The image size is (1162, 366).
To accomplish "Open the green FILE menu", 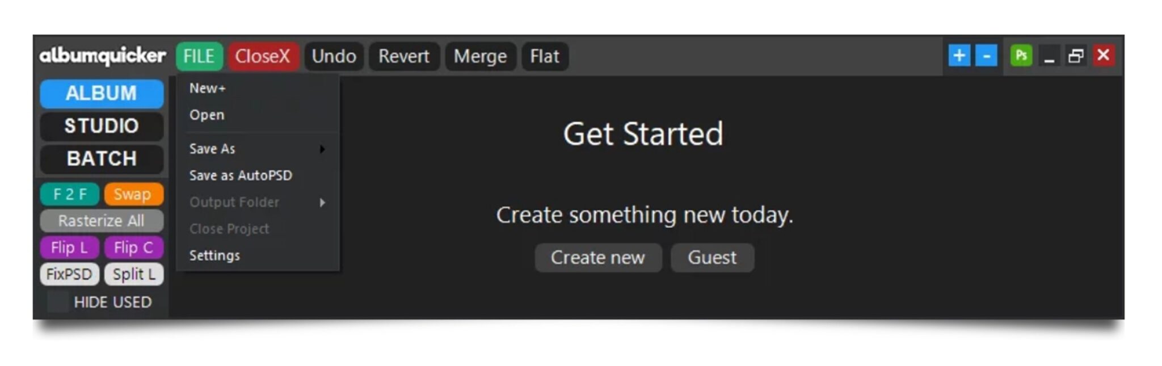I will tap(199, 56).
